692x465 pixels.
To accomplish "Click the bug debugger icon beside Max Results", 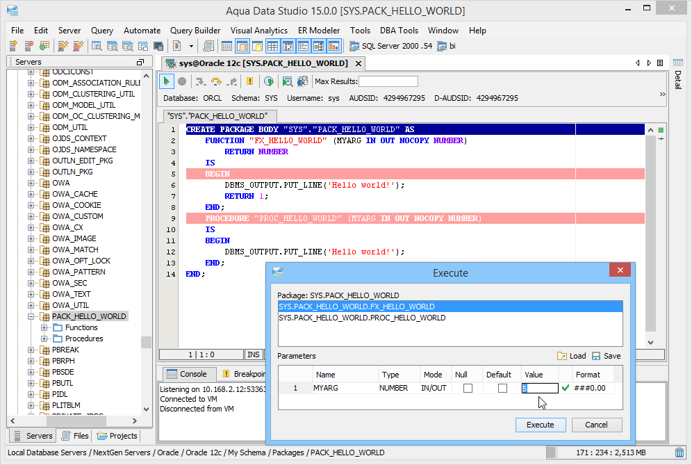I will (303, 81).
